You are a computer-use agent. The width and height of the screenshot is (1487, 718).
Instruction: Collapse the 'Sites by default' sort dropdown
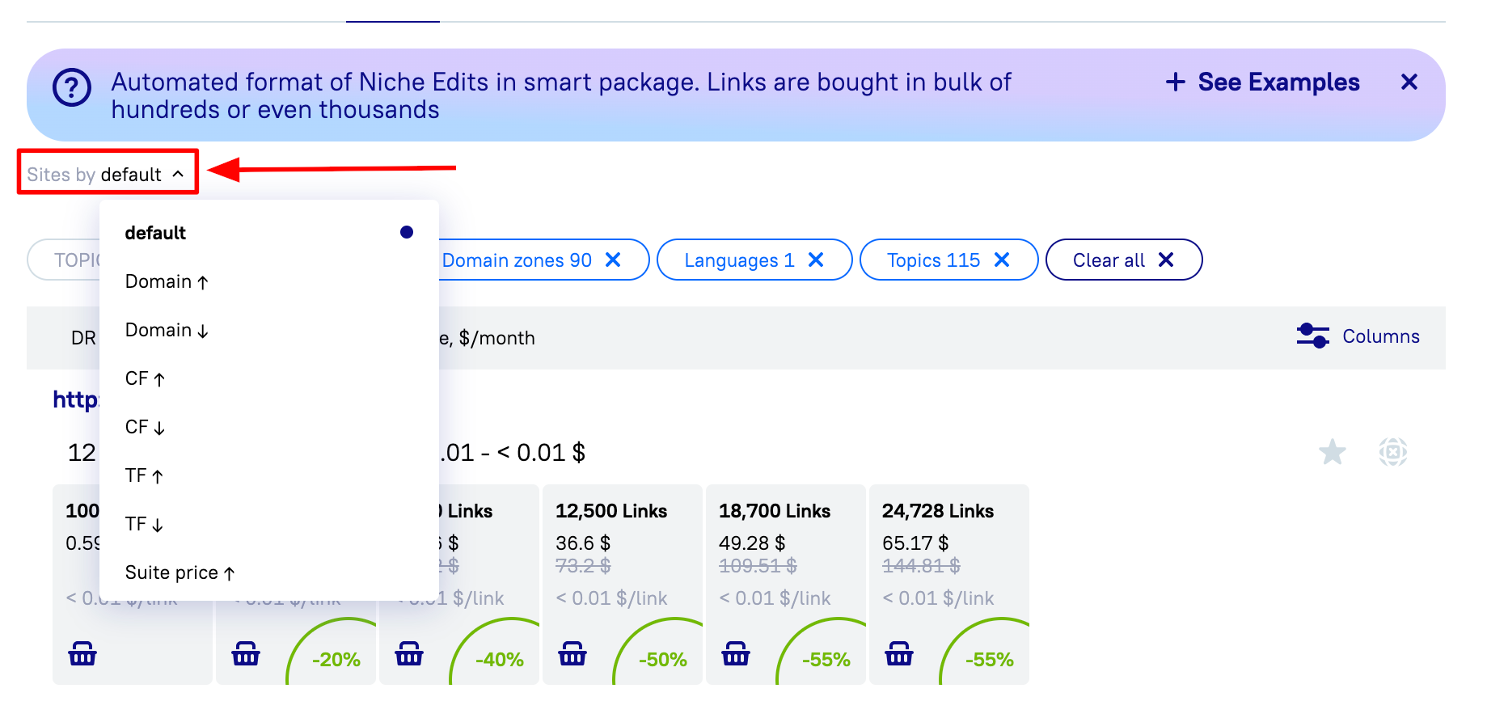[x=107, y=175]
